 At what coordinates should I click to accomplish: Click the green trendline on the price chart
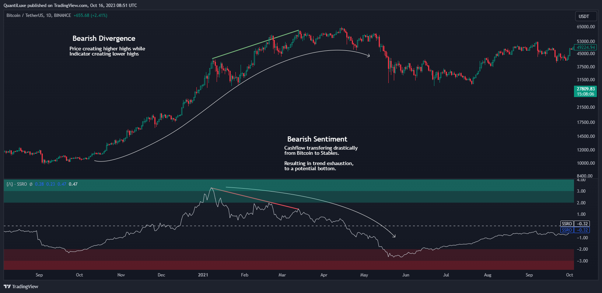click(x=255, y=44)
